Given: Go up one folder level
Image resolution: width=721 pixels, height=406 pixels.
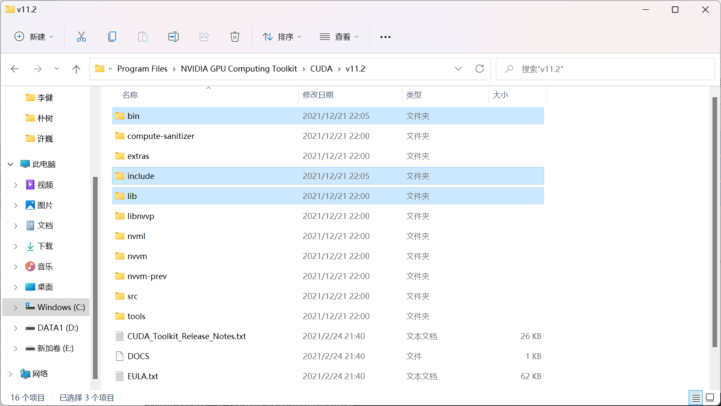Looking at the screenshot, I should [76, 69].
